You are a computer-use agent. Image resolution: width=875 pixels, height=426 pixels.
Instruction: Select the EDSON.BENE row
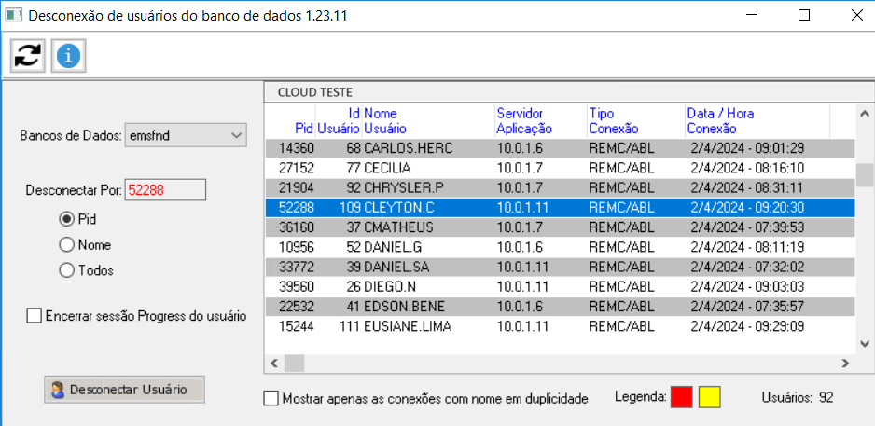click(x=560, y=307)
